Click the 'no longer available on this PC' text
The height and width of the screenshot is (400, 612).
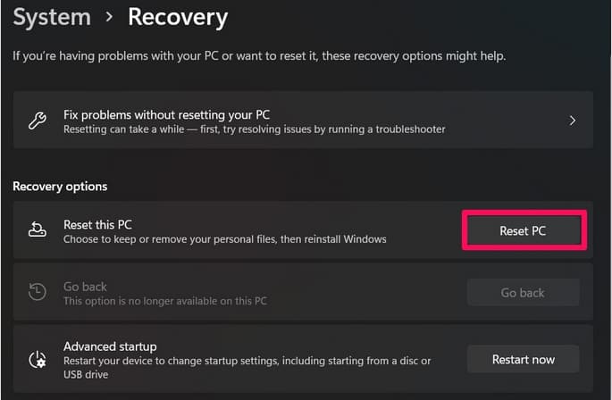[x=165, y=301]
